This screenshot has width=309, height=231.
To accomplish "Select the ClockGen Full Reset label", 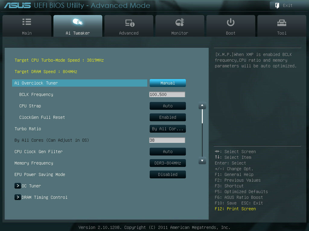I will (42, 117).
